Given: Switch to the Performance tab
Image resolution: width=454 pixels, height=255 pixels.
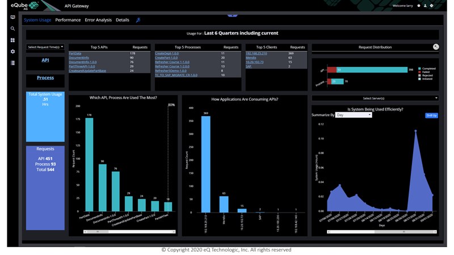Looking at the screenshot, I should (x=68, y=20).
